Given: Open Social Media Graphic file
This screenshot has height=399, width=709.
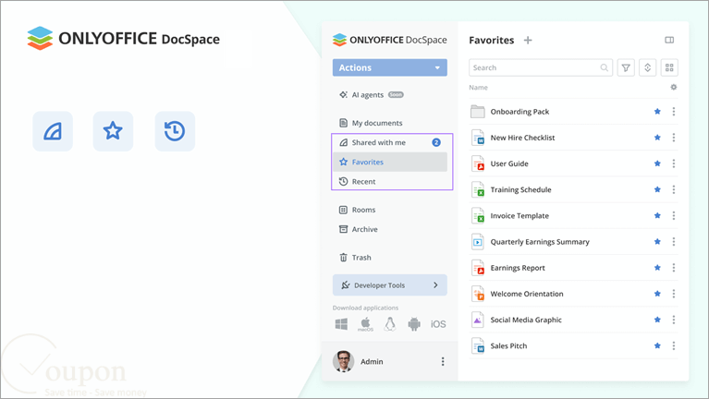Looking at the screenshot, I should point(526,320).
